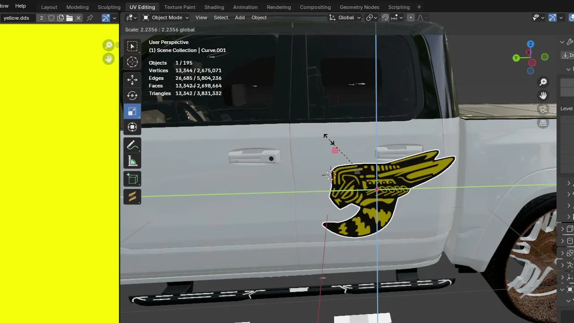Open the snapping options dropdown
Screen dimensions: 574x323
tap(397, 17)
